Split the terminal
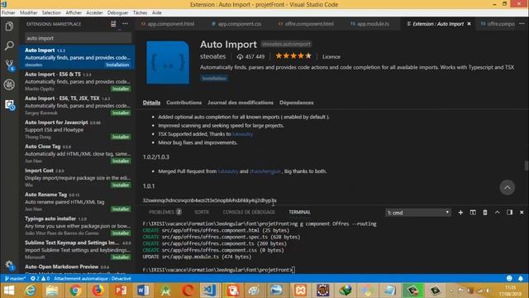The image size is (529, 298). coord(473,212)
